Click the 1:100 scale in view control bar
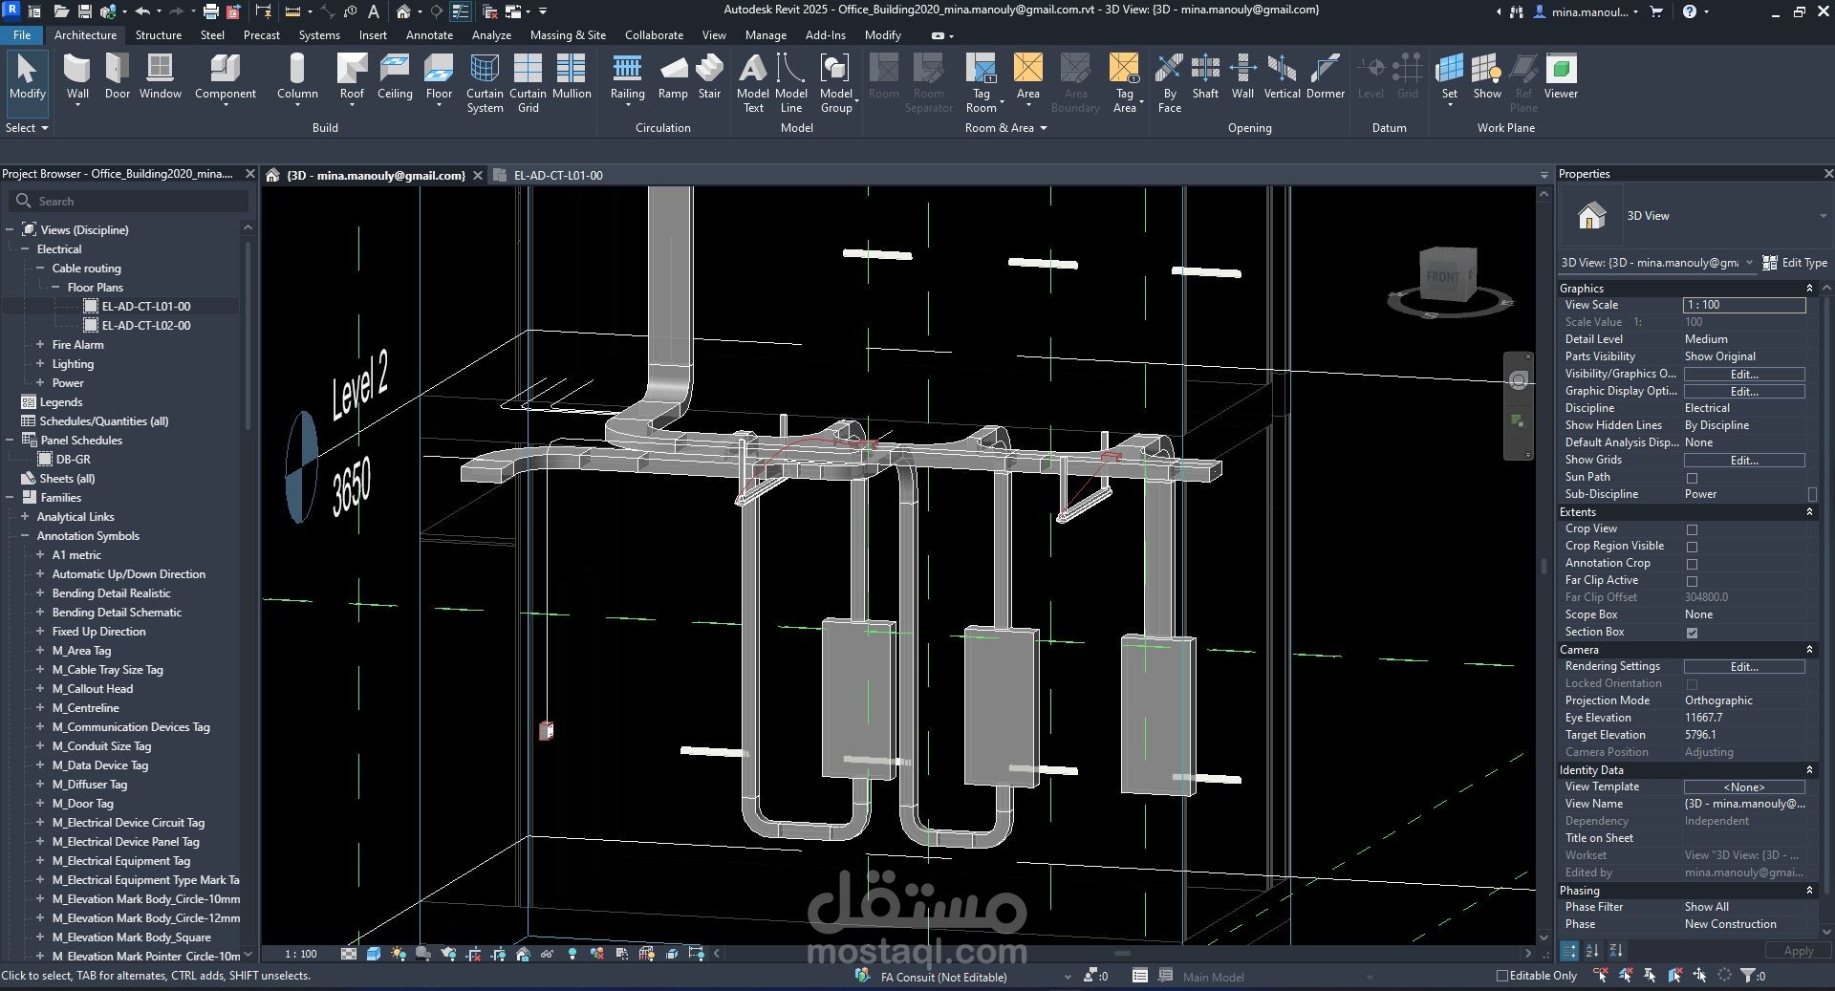 point(301,953)
